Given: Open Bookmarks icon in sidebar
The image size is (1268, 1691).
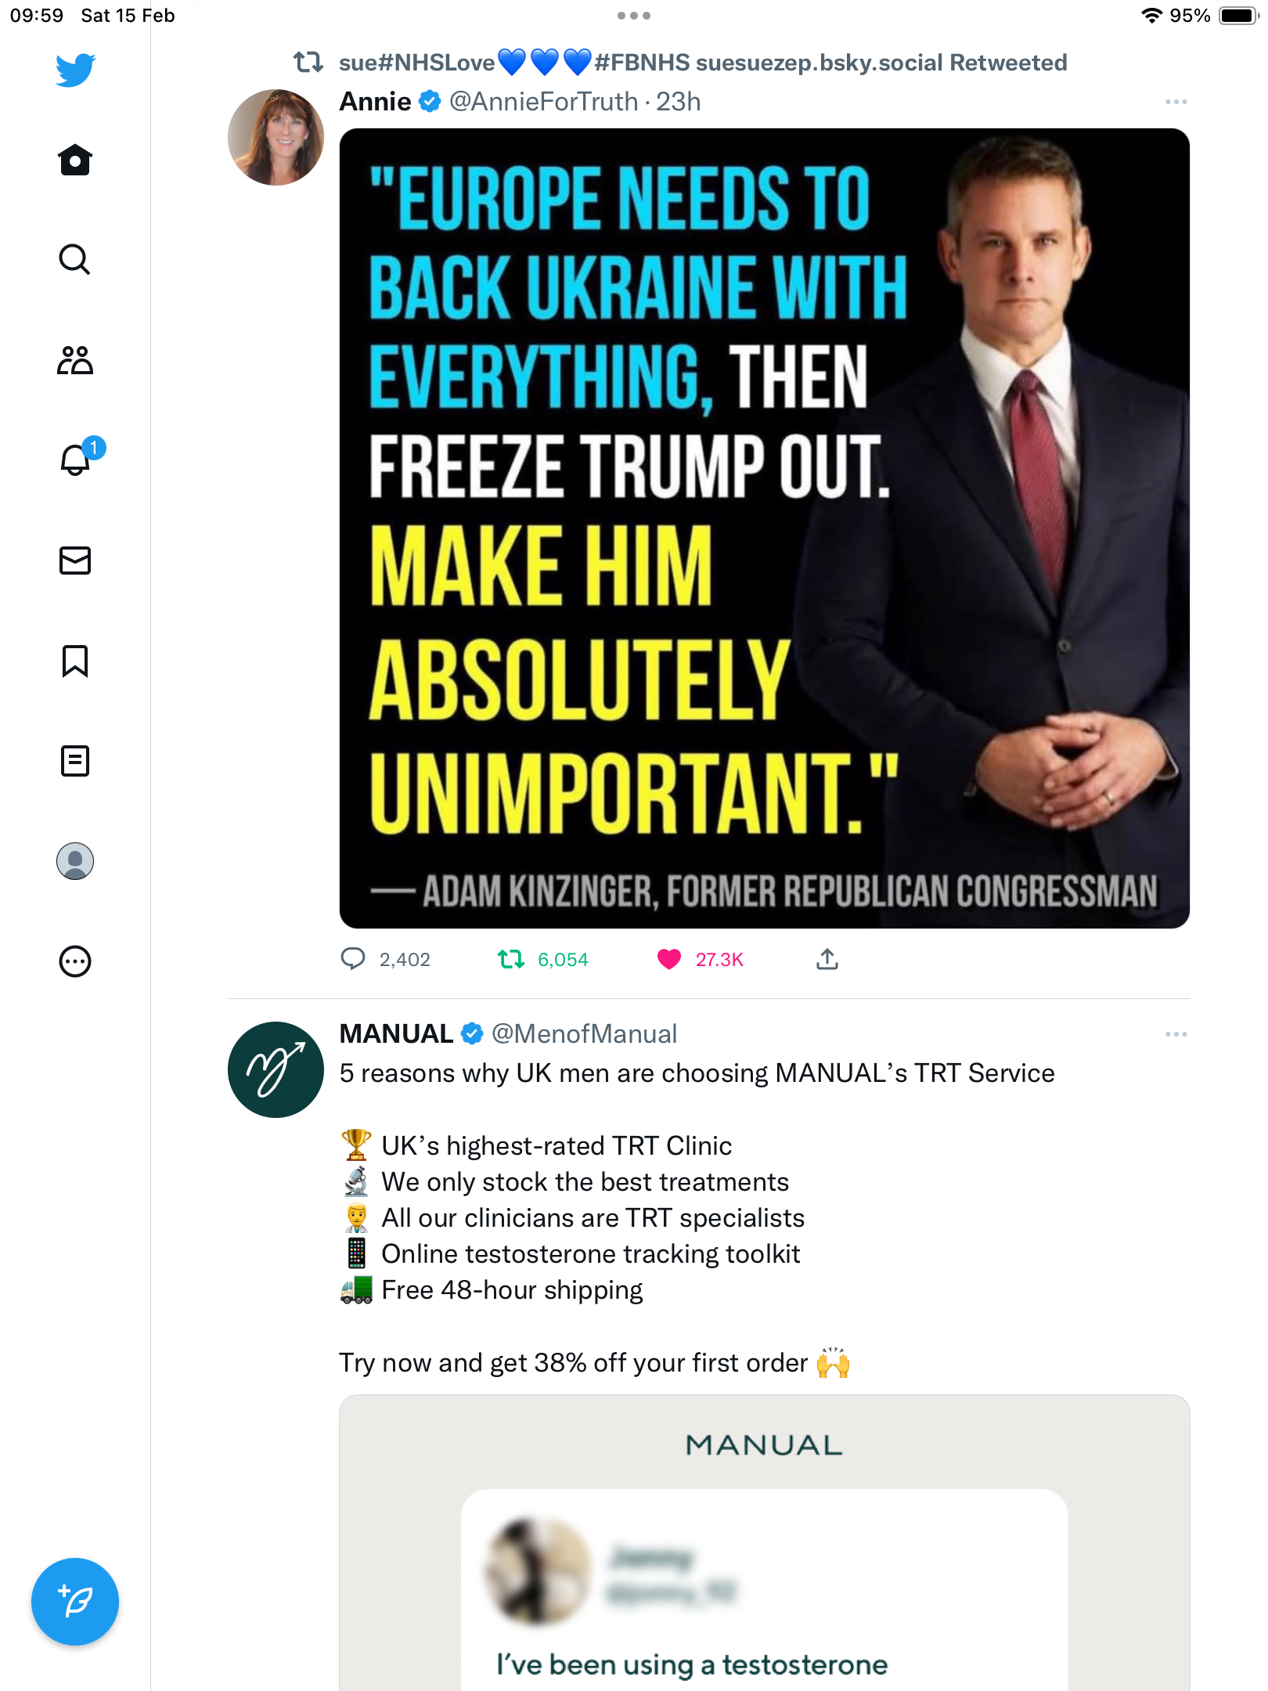Looking at the screenshot, I should 75,661.
